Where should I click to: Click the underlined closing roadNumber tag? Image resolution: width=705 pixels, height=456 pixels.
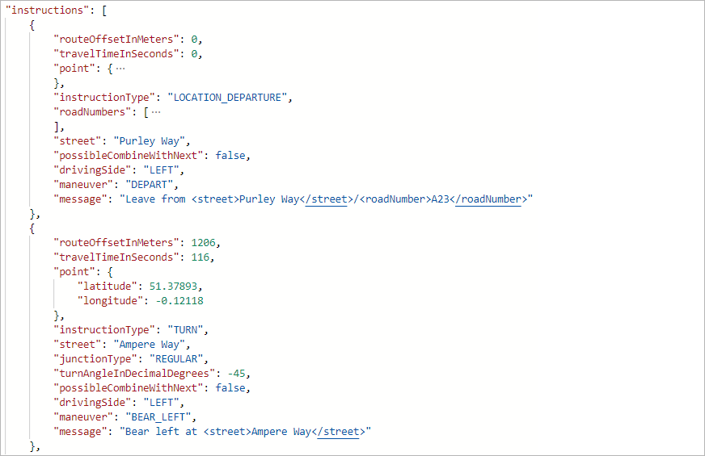click(x=488, y=199)
